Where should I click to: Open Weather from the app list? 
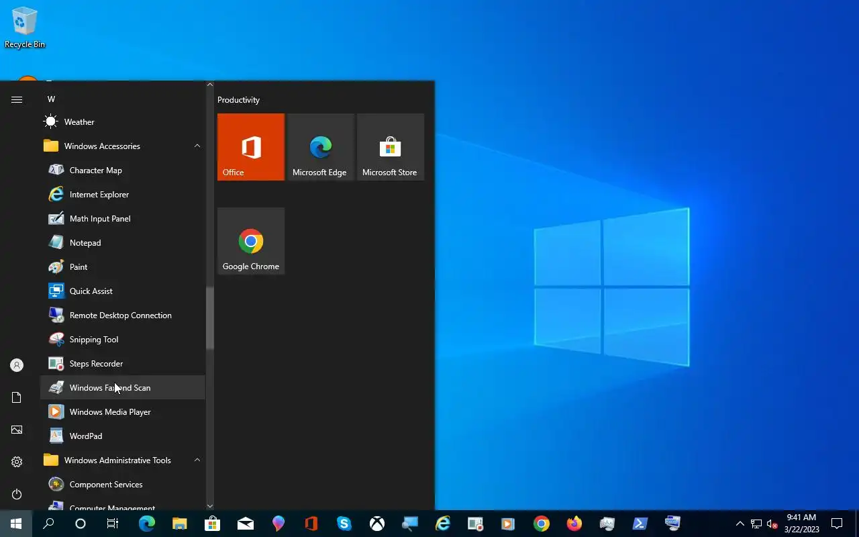tap(123, 122)
